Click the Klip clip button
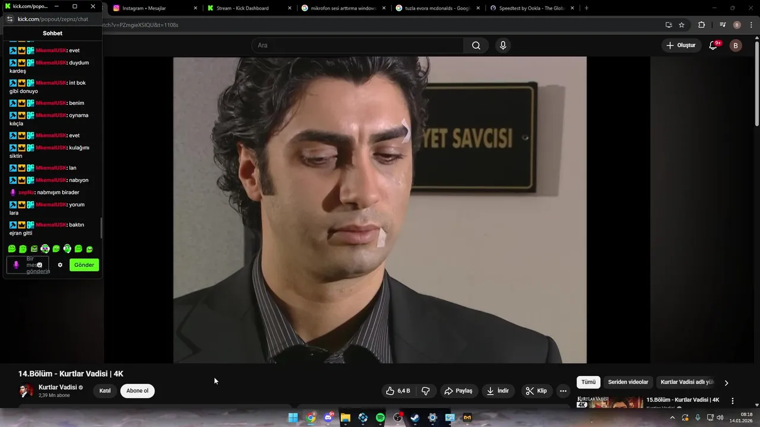This screenshot has height=427, width=760. click(536, 391)
